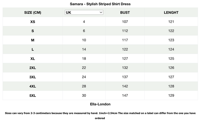Click length value 121 cell
The width and height of the screenshot is (200, 124).
pos(171,22)
